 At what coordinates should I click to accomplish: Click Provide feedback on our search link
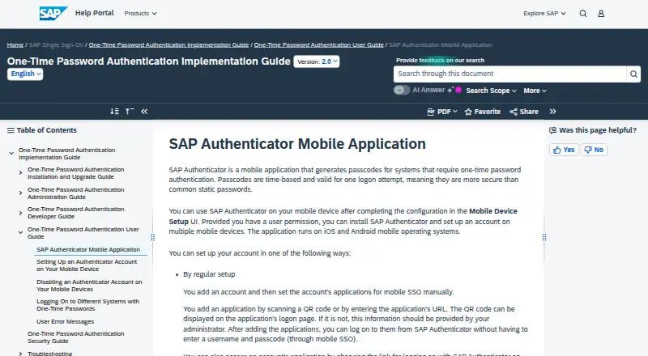pos(440,61)
